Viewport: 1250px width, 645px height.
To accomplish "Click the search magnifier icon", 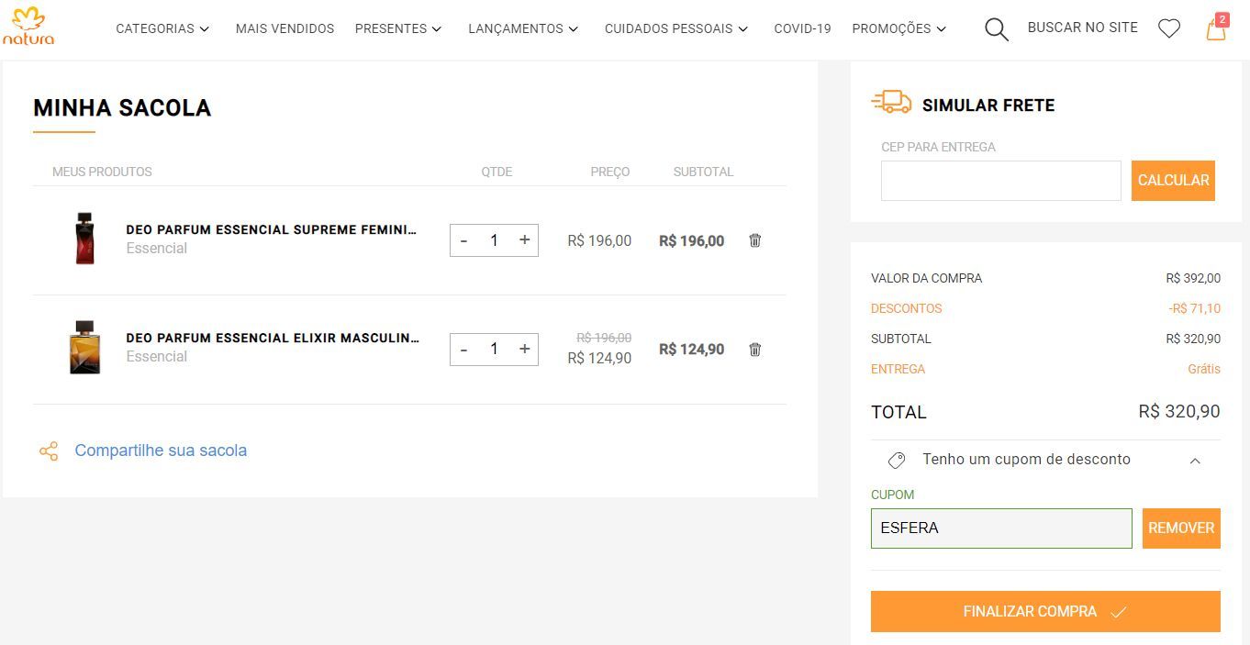I will click(996, 29).
